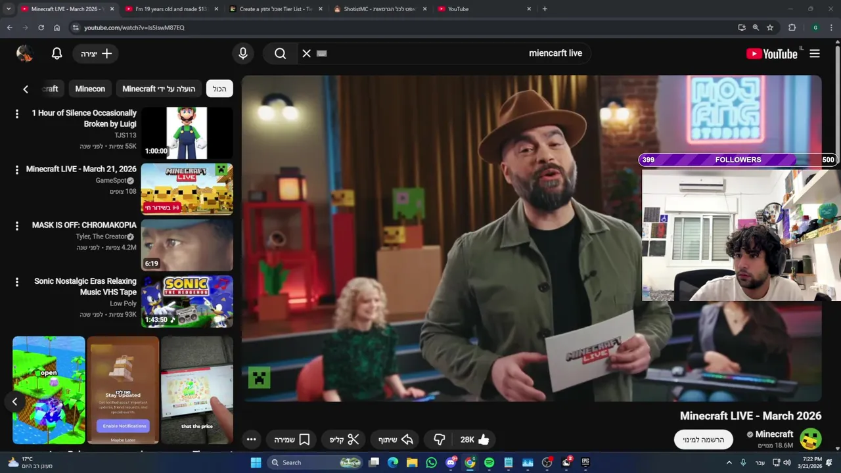The width and height of the screenshot is (841, 473).
Task: Click the voice search microphone icon
Action: click(243, 54)
